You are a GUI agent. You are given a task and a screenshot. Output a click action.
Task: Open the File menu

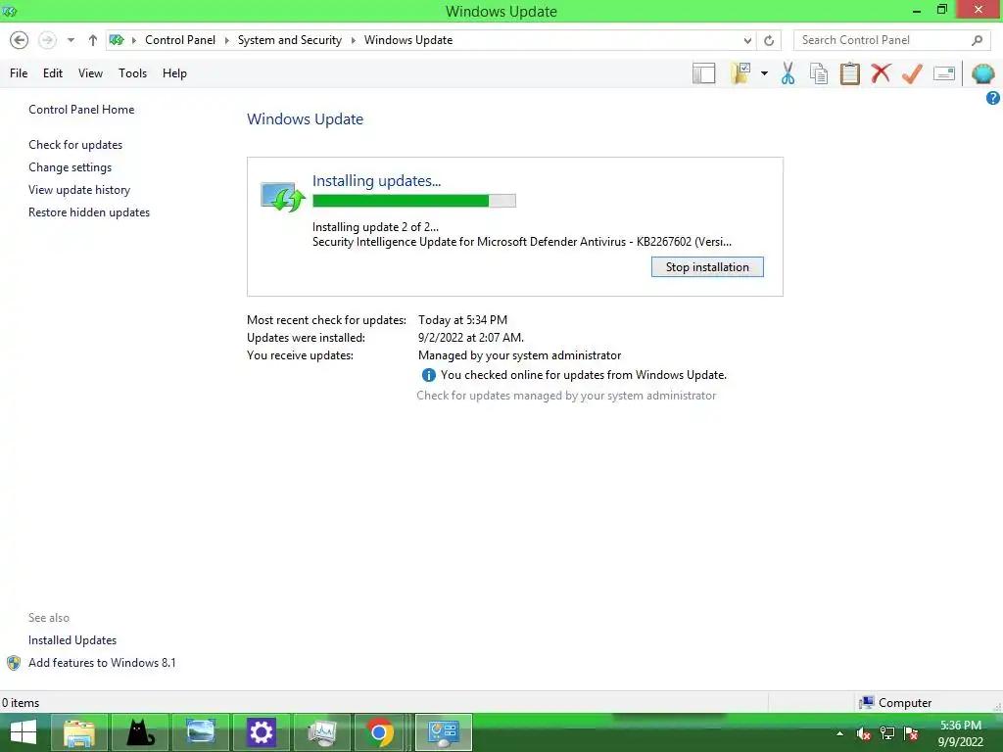19,73
